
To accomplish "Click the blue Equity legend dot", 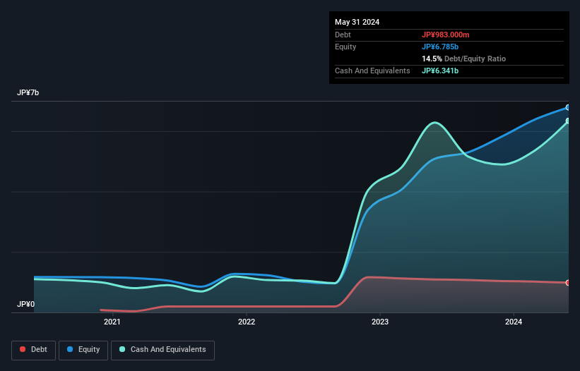I will (70, 349).
